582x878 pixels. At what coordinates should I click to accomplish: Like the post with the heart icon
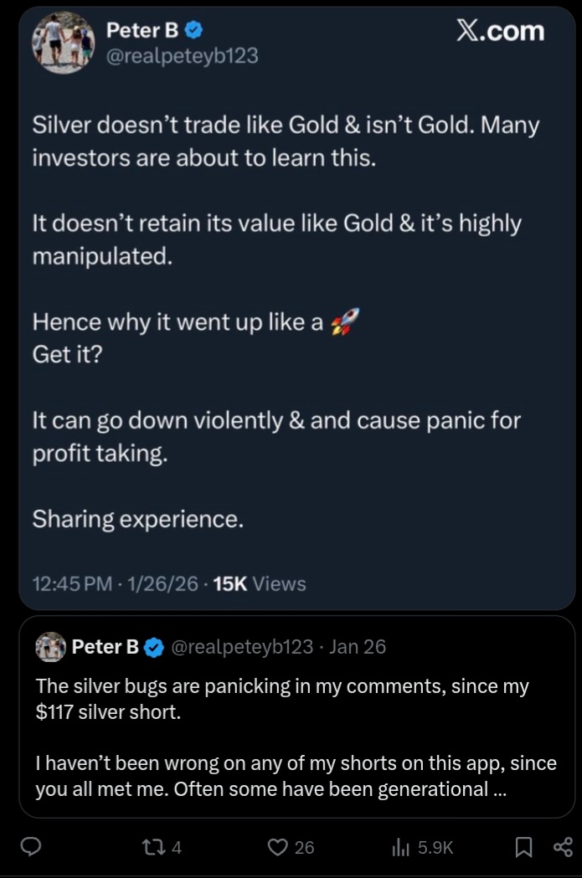(277, 848)
